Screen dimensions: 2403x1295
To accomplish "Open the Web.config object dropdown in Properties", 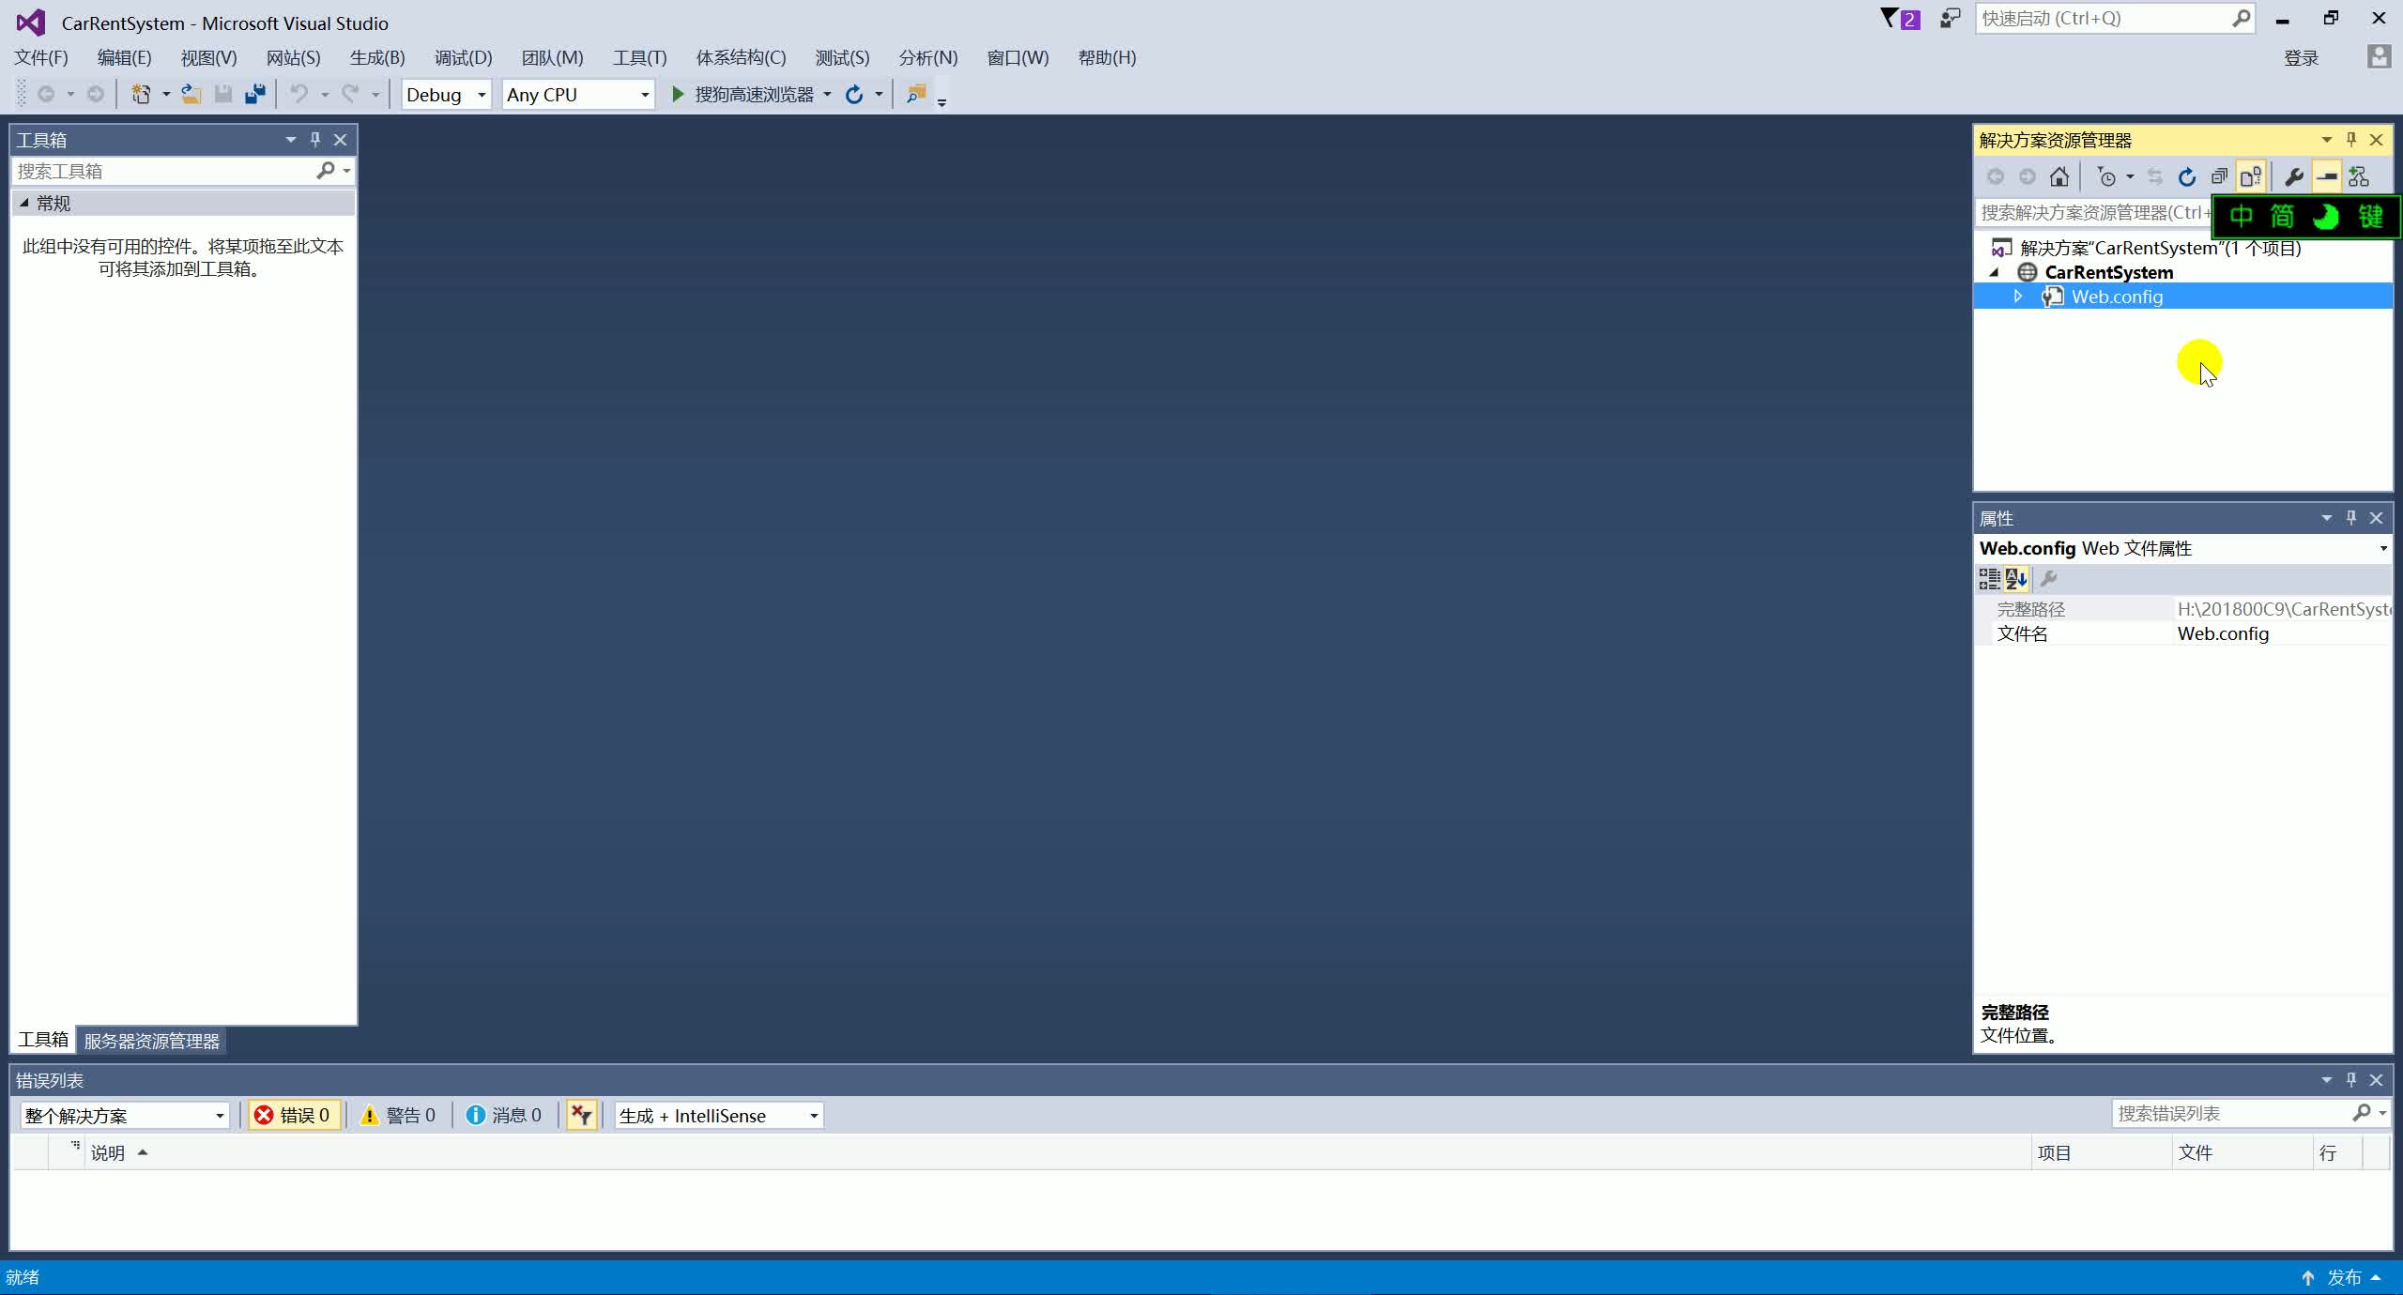I will 2382,548.
